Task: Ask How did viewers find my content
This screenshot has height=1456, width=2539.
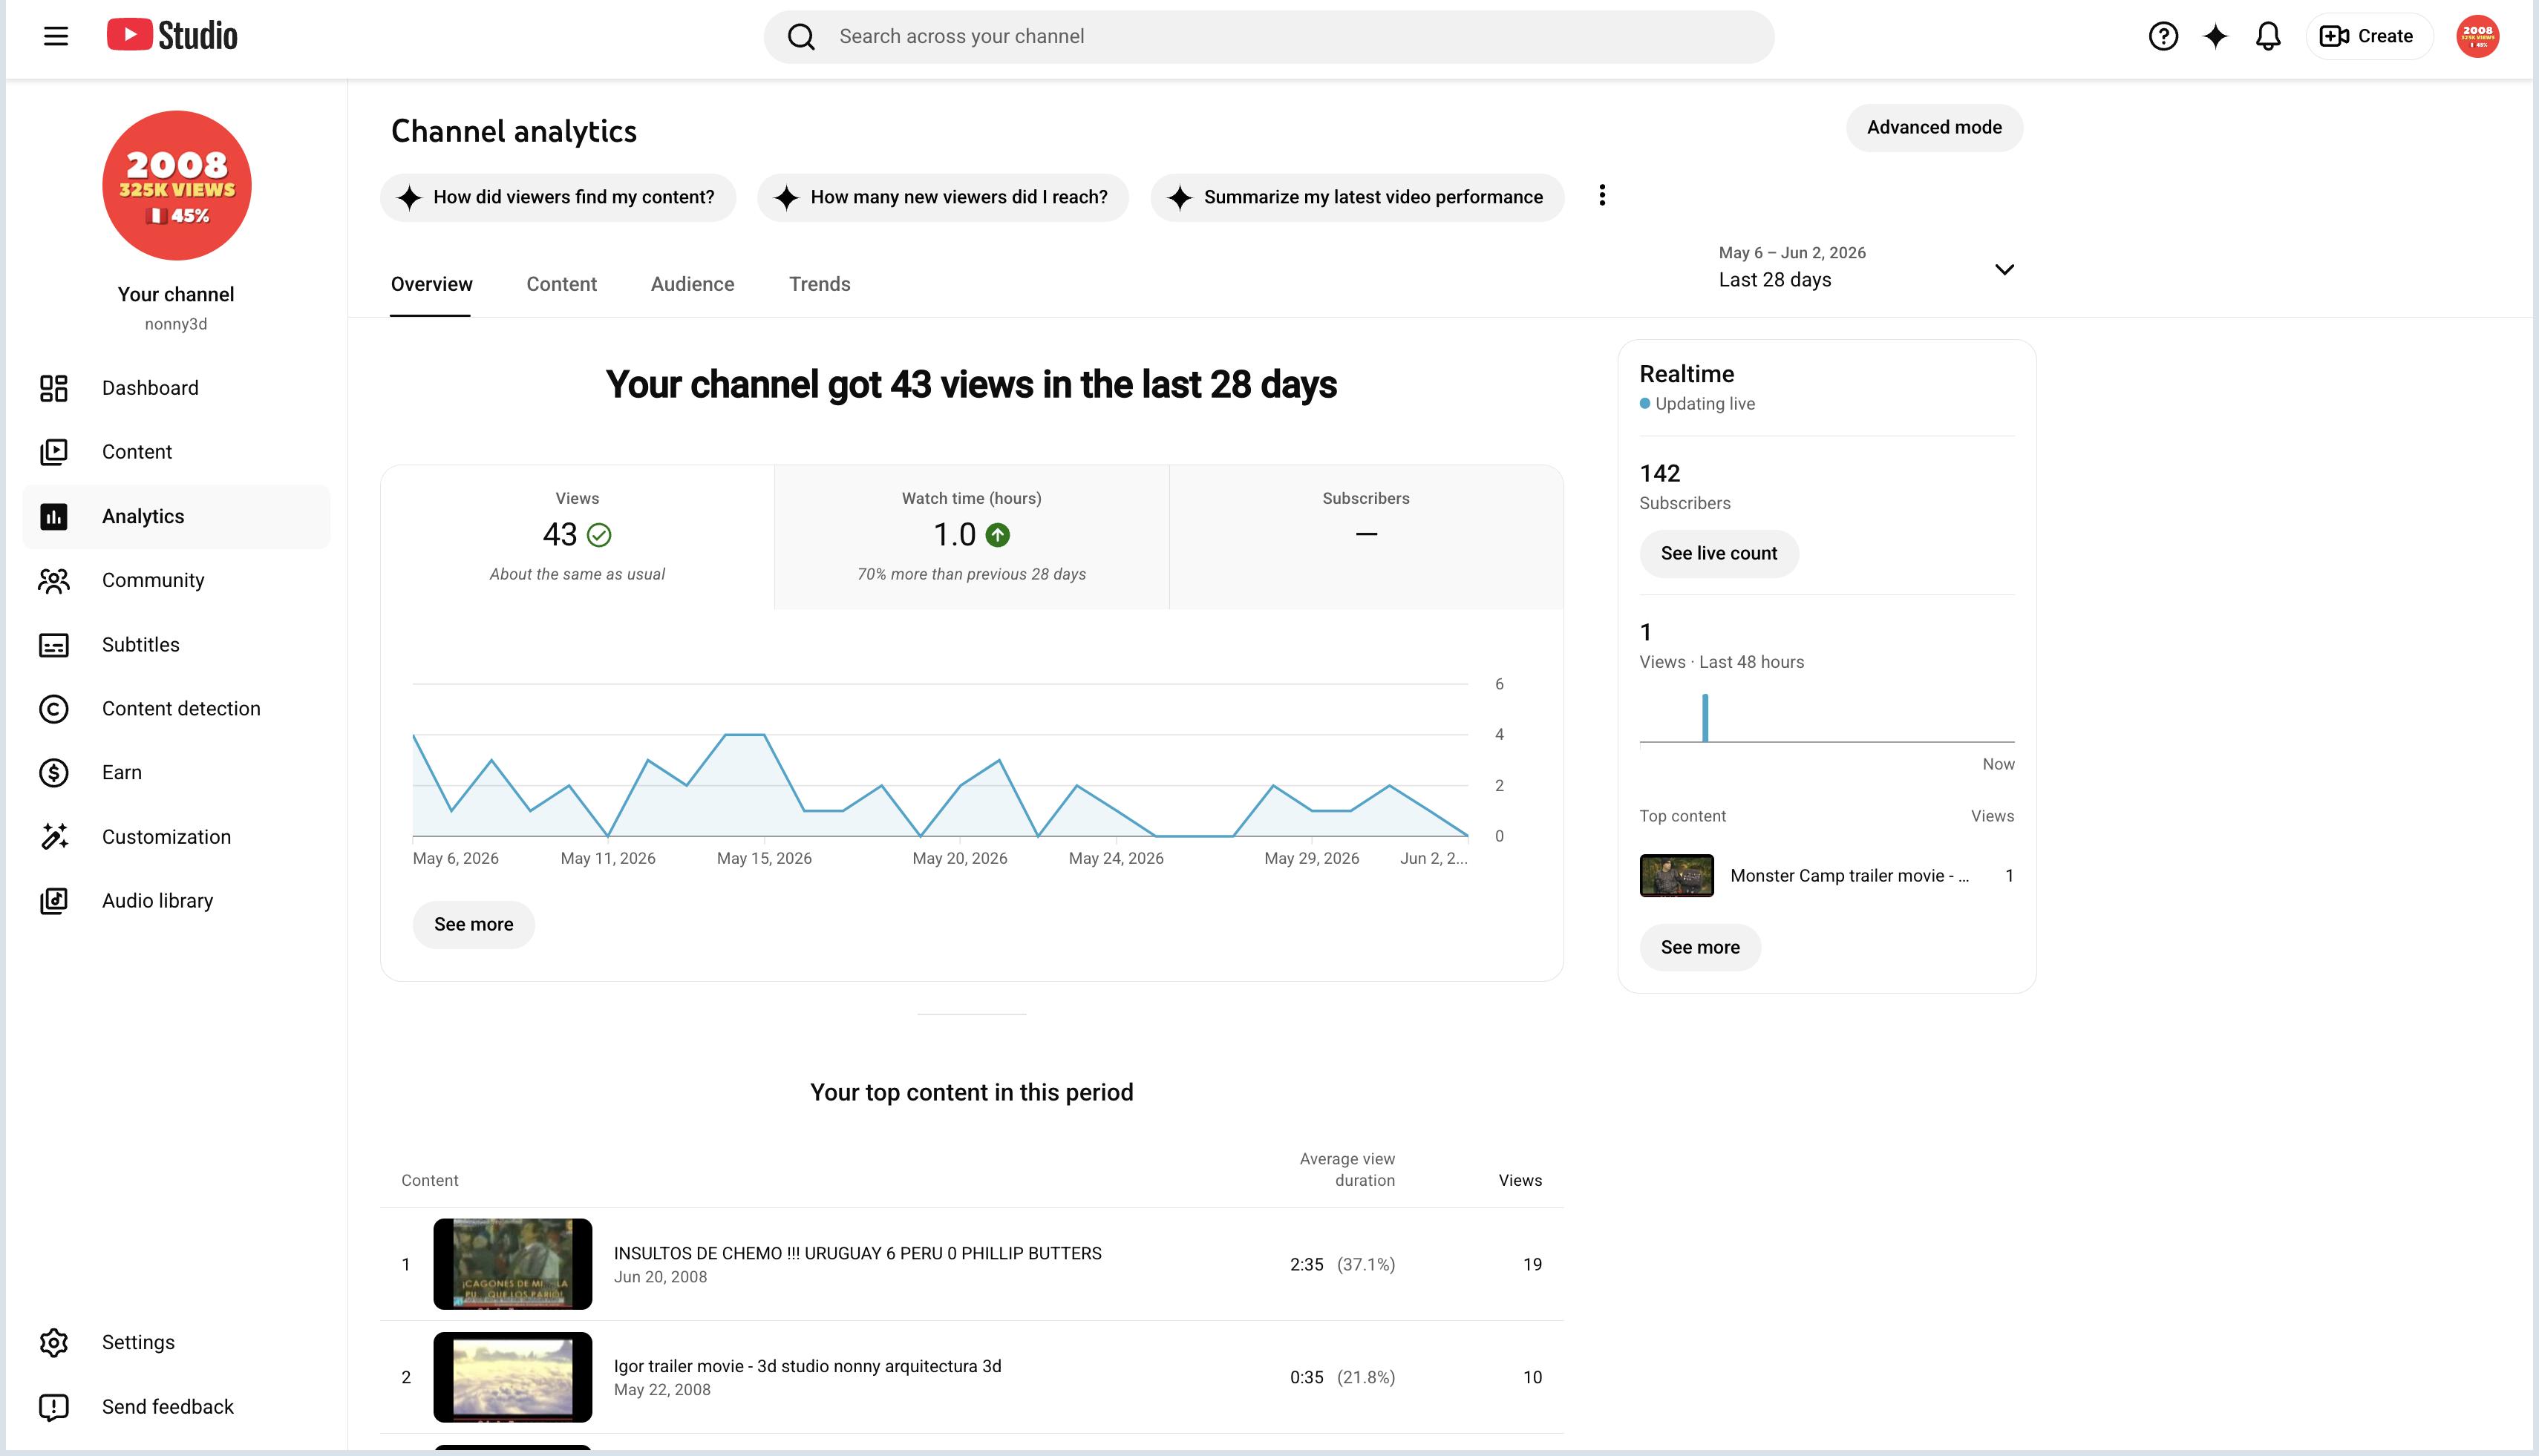Action: tap(558, 197)
